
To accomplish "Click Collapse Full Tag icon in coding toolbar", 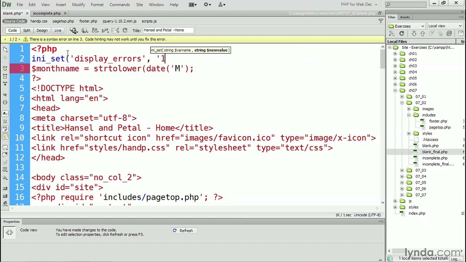I will (5, 68).
